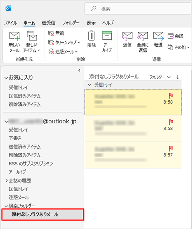
Task: Click the Outlook app logo icon
Action: [x=8, y=8]
